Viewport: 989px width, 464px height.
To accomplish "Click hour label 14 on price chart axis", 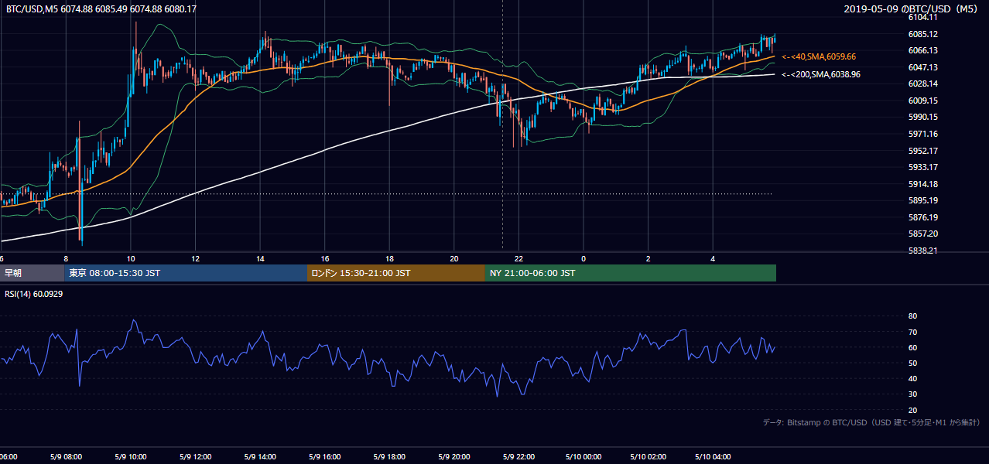I will (260, 259).
